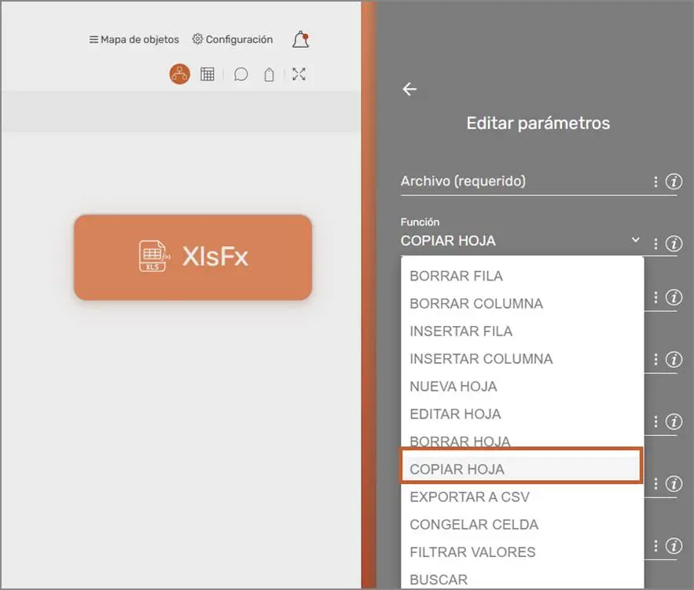694x590 pixels.
Task: Click options dots beside BORRAR COLUMNA row
Action: pos(655,297)
